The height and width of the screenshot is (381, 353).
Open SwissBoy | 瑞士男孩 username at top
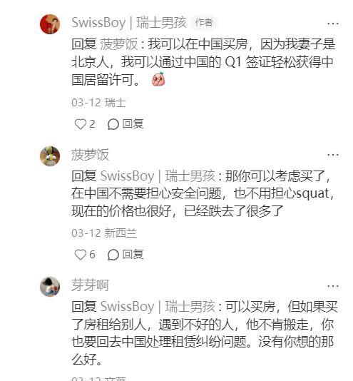pyautogui.click(x=129, y=23)
